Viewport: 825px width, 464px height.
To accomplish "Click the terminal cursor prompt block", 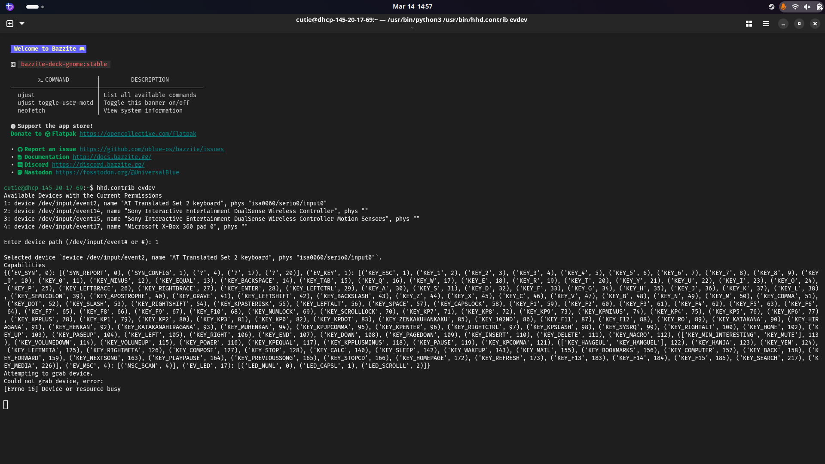I will 6,404.
